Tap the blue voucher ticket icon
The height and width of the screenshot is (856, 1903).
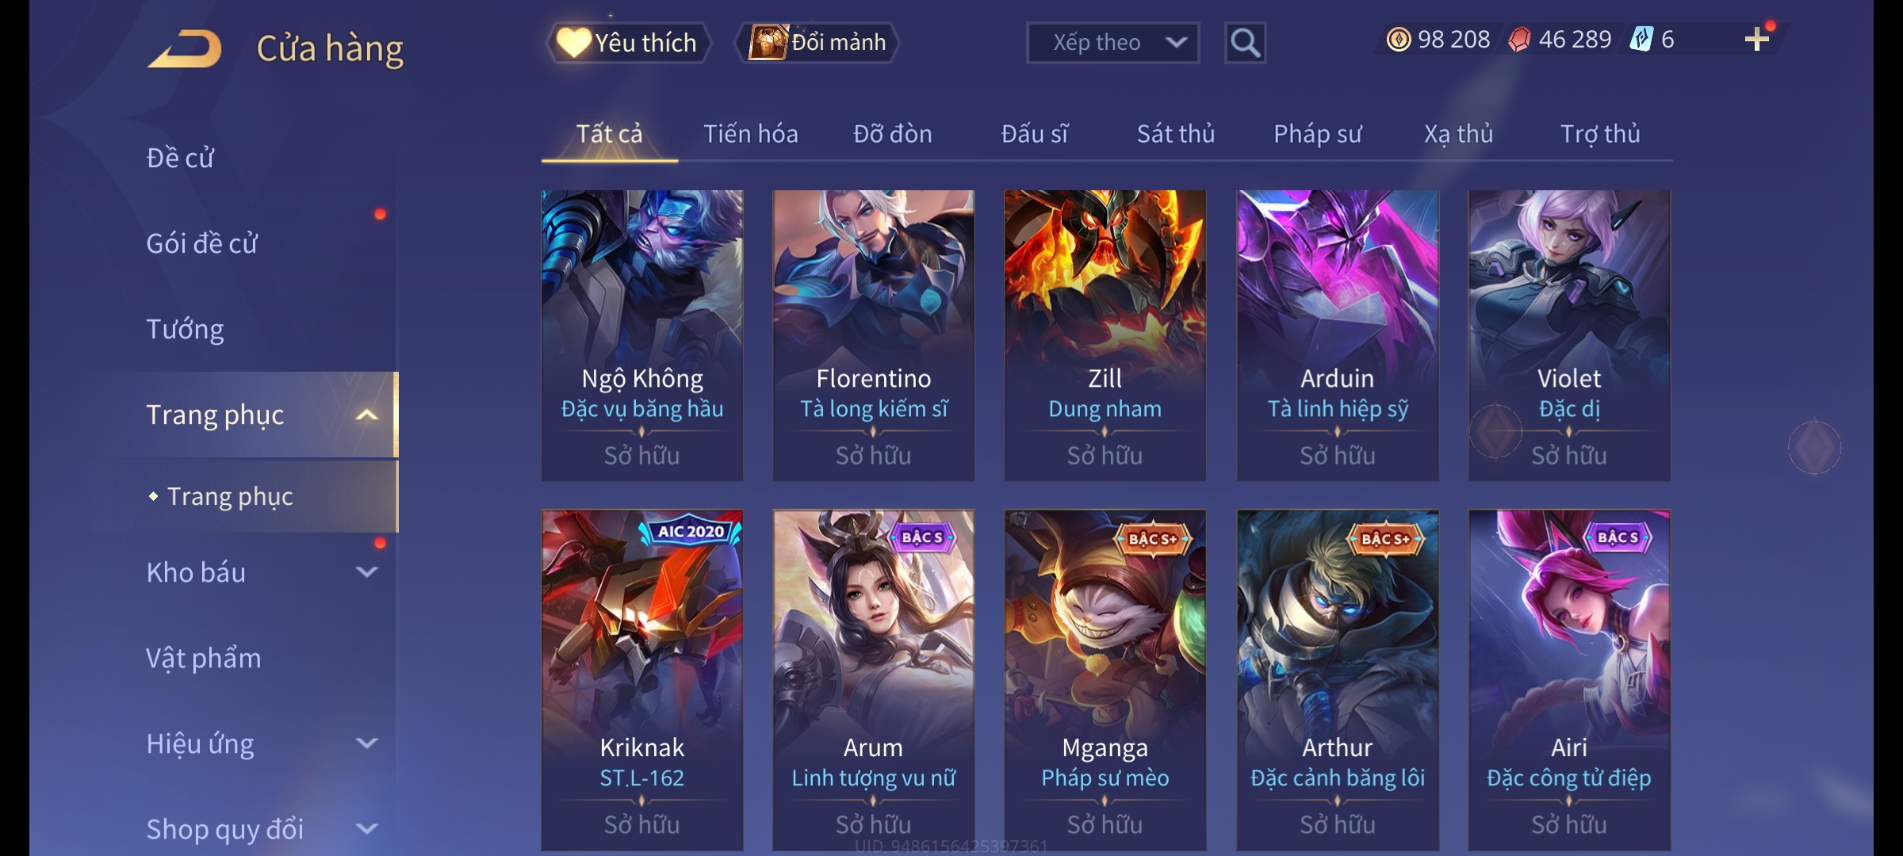[1641, 39]
